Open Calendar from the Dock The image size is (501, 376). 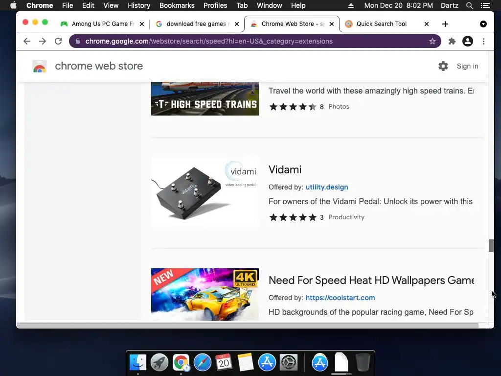point(224,362)
